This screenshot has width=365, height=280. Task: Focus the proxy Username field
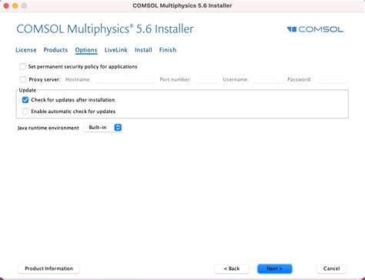(268, 79)
